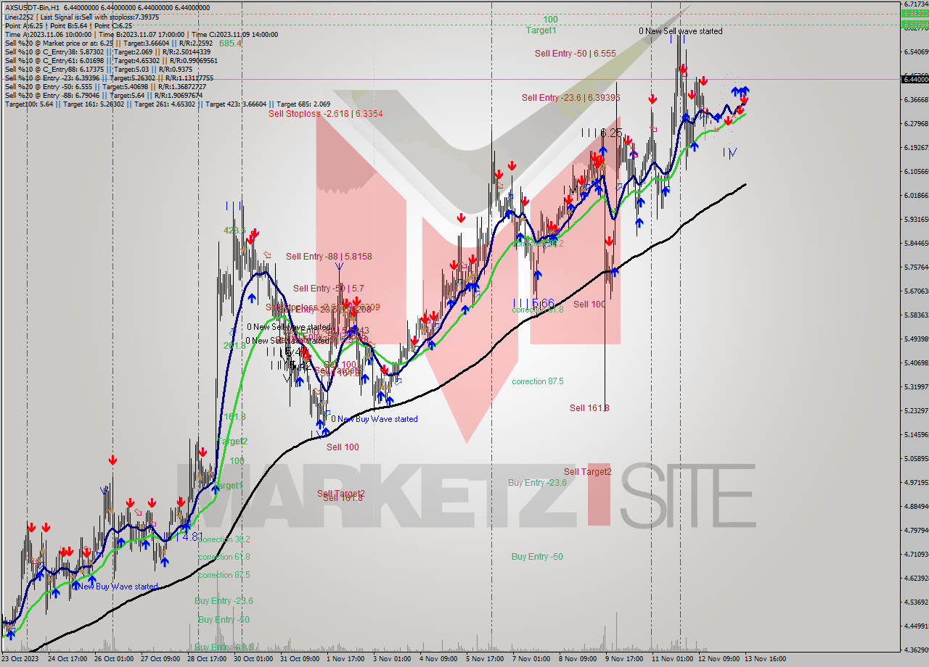Viewport: 929px width, 667px height.
Task: Click the 'Buy Entry -23.6' label right of MARKETZ watermark
Action: pos(537,483)
